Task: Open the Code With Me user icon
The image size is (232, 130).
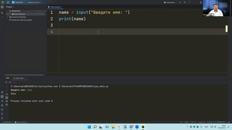Action: click(201, 3)
